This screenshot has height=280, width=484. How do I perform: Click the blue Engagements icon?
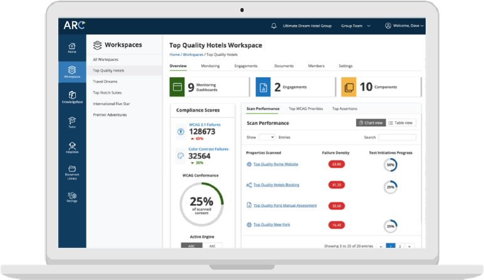[263, 87]
